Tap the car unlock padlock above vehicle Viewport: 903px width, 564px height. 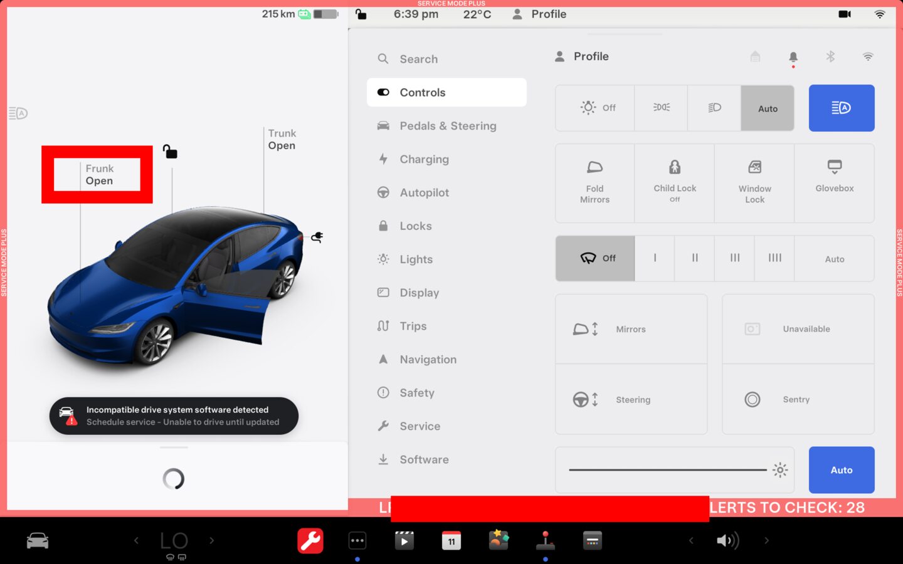170,152
